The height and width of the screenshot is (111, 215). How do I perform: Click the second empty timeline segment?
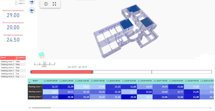tap(122, 72)
